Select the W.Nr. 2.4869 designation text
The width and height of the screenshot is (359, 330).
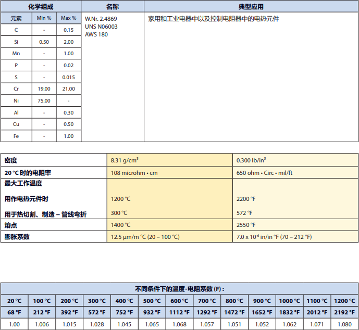pyautogui.click(x=101, y=19)
